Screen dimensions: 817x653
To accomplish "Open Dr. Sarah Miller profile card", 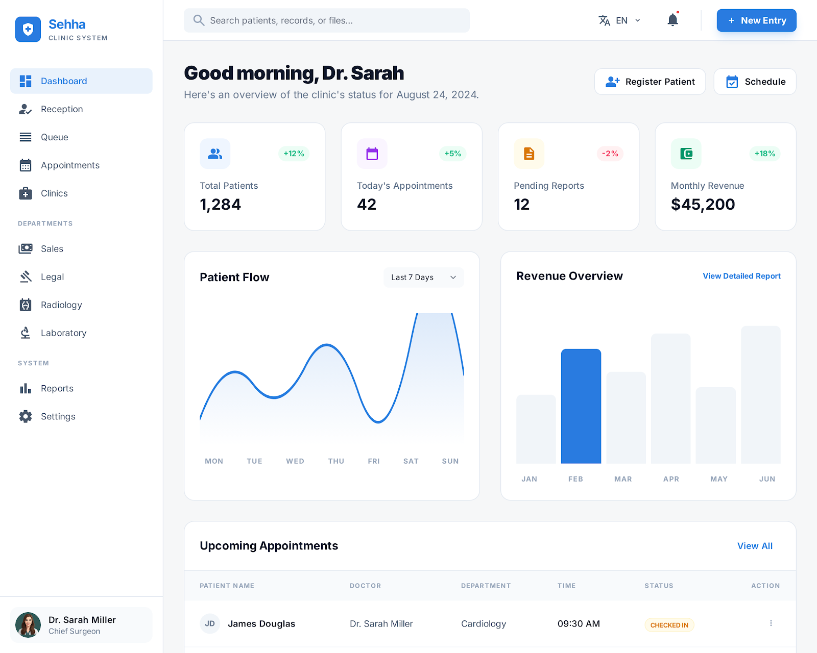I will click(81, 625).
